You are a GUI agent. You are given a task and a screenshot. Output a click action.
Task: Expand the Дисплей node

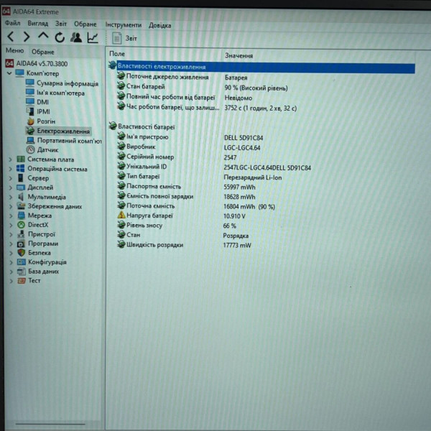(11, 187)
